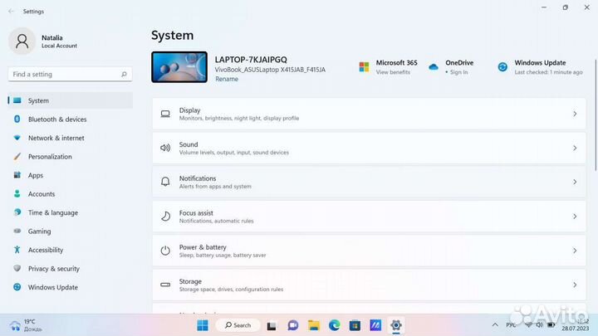This screenshot has height=336, width=598.
Task: Click the Time & language globe icon
Action: tap(17, 212)
